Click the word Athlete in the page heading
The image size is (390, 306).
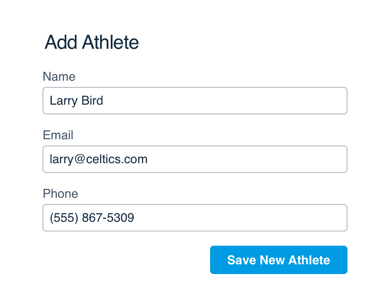coord(110,42)
